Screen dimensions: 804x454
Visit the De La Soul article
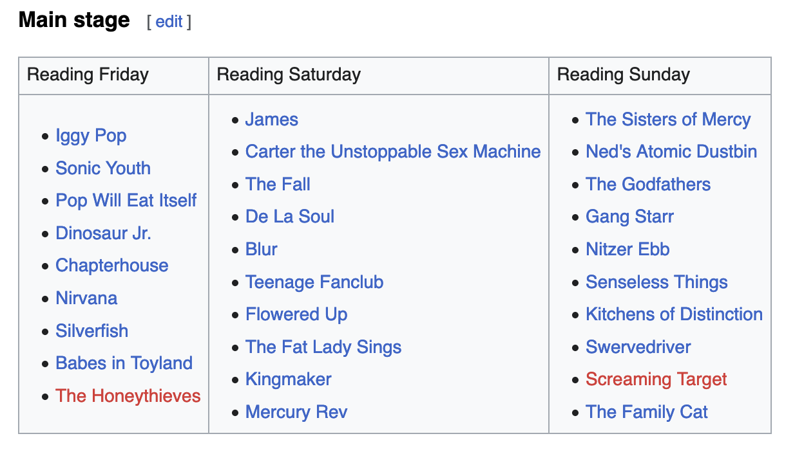point(290,217)
